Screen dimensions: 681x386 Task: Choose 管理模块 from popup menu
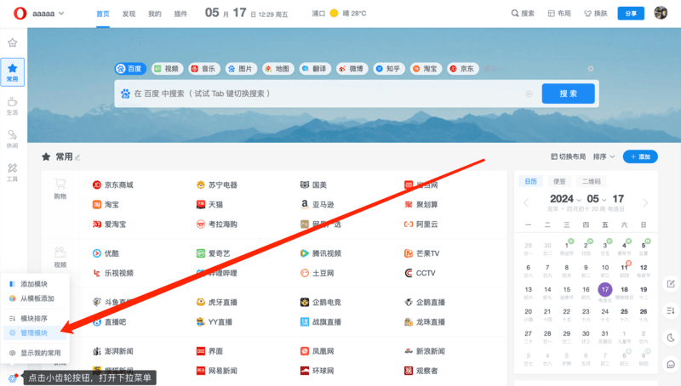click(35, 332)
